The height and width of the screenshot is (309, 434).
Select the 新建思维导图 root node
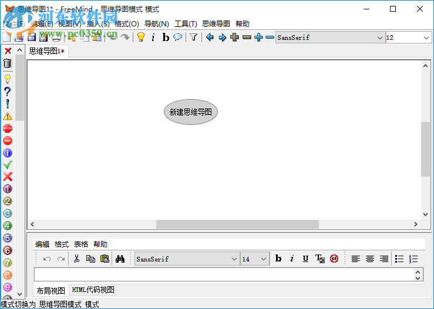(191, 112)
